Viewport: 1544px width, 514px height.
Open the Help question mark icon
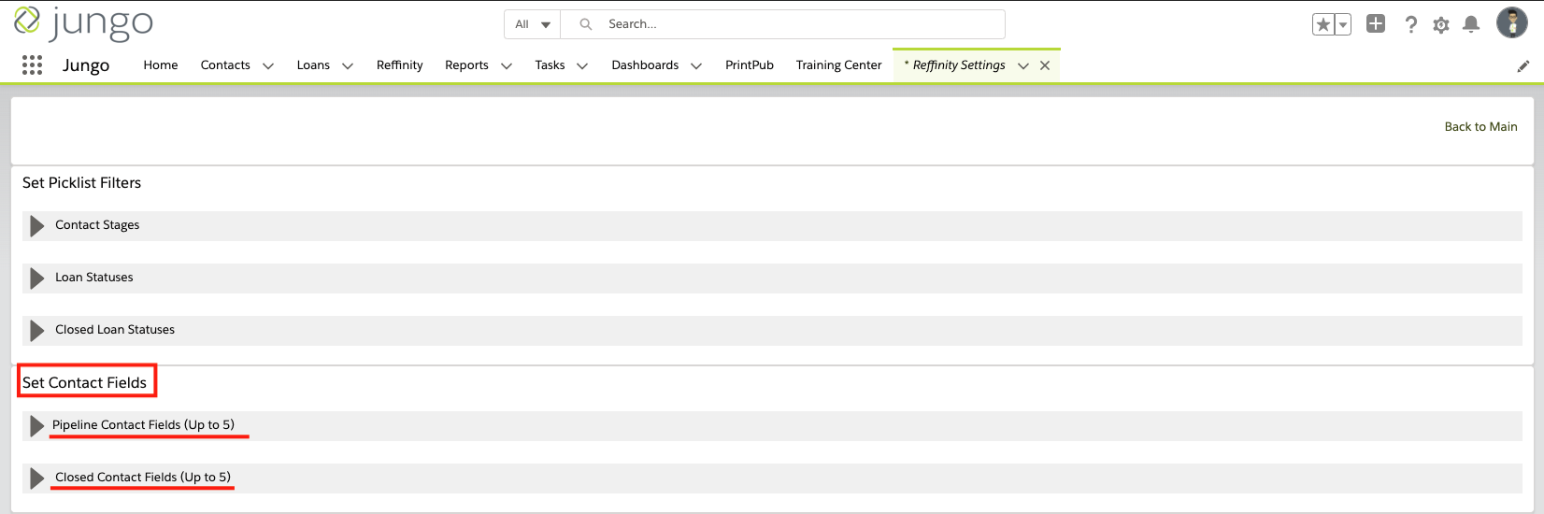[1410, 25]
